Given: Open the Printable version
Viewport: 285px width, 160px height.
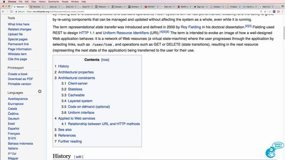Looking at the screenshot, I should coord(20,84).
